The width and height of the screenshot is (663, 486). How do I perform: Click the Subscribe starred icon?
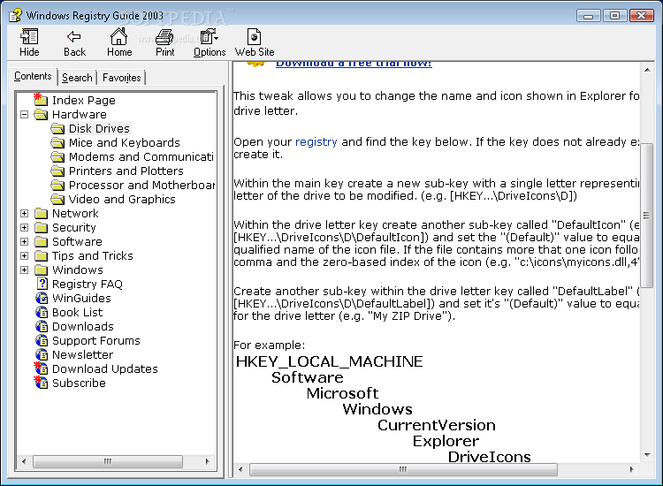click(x=41, y=383)
